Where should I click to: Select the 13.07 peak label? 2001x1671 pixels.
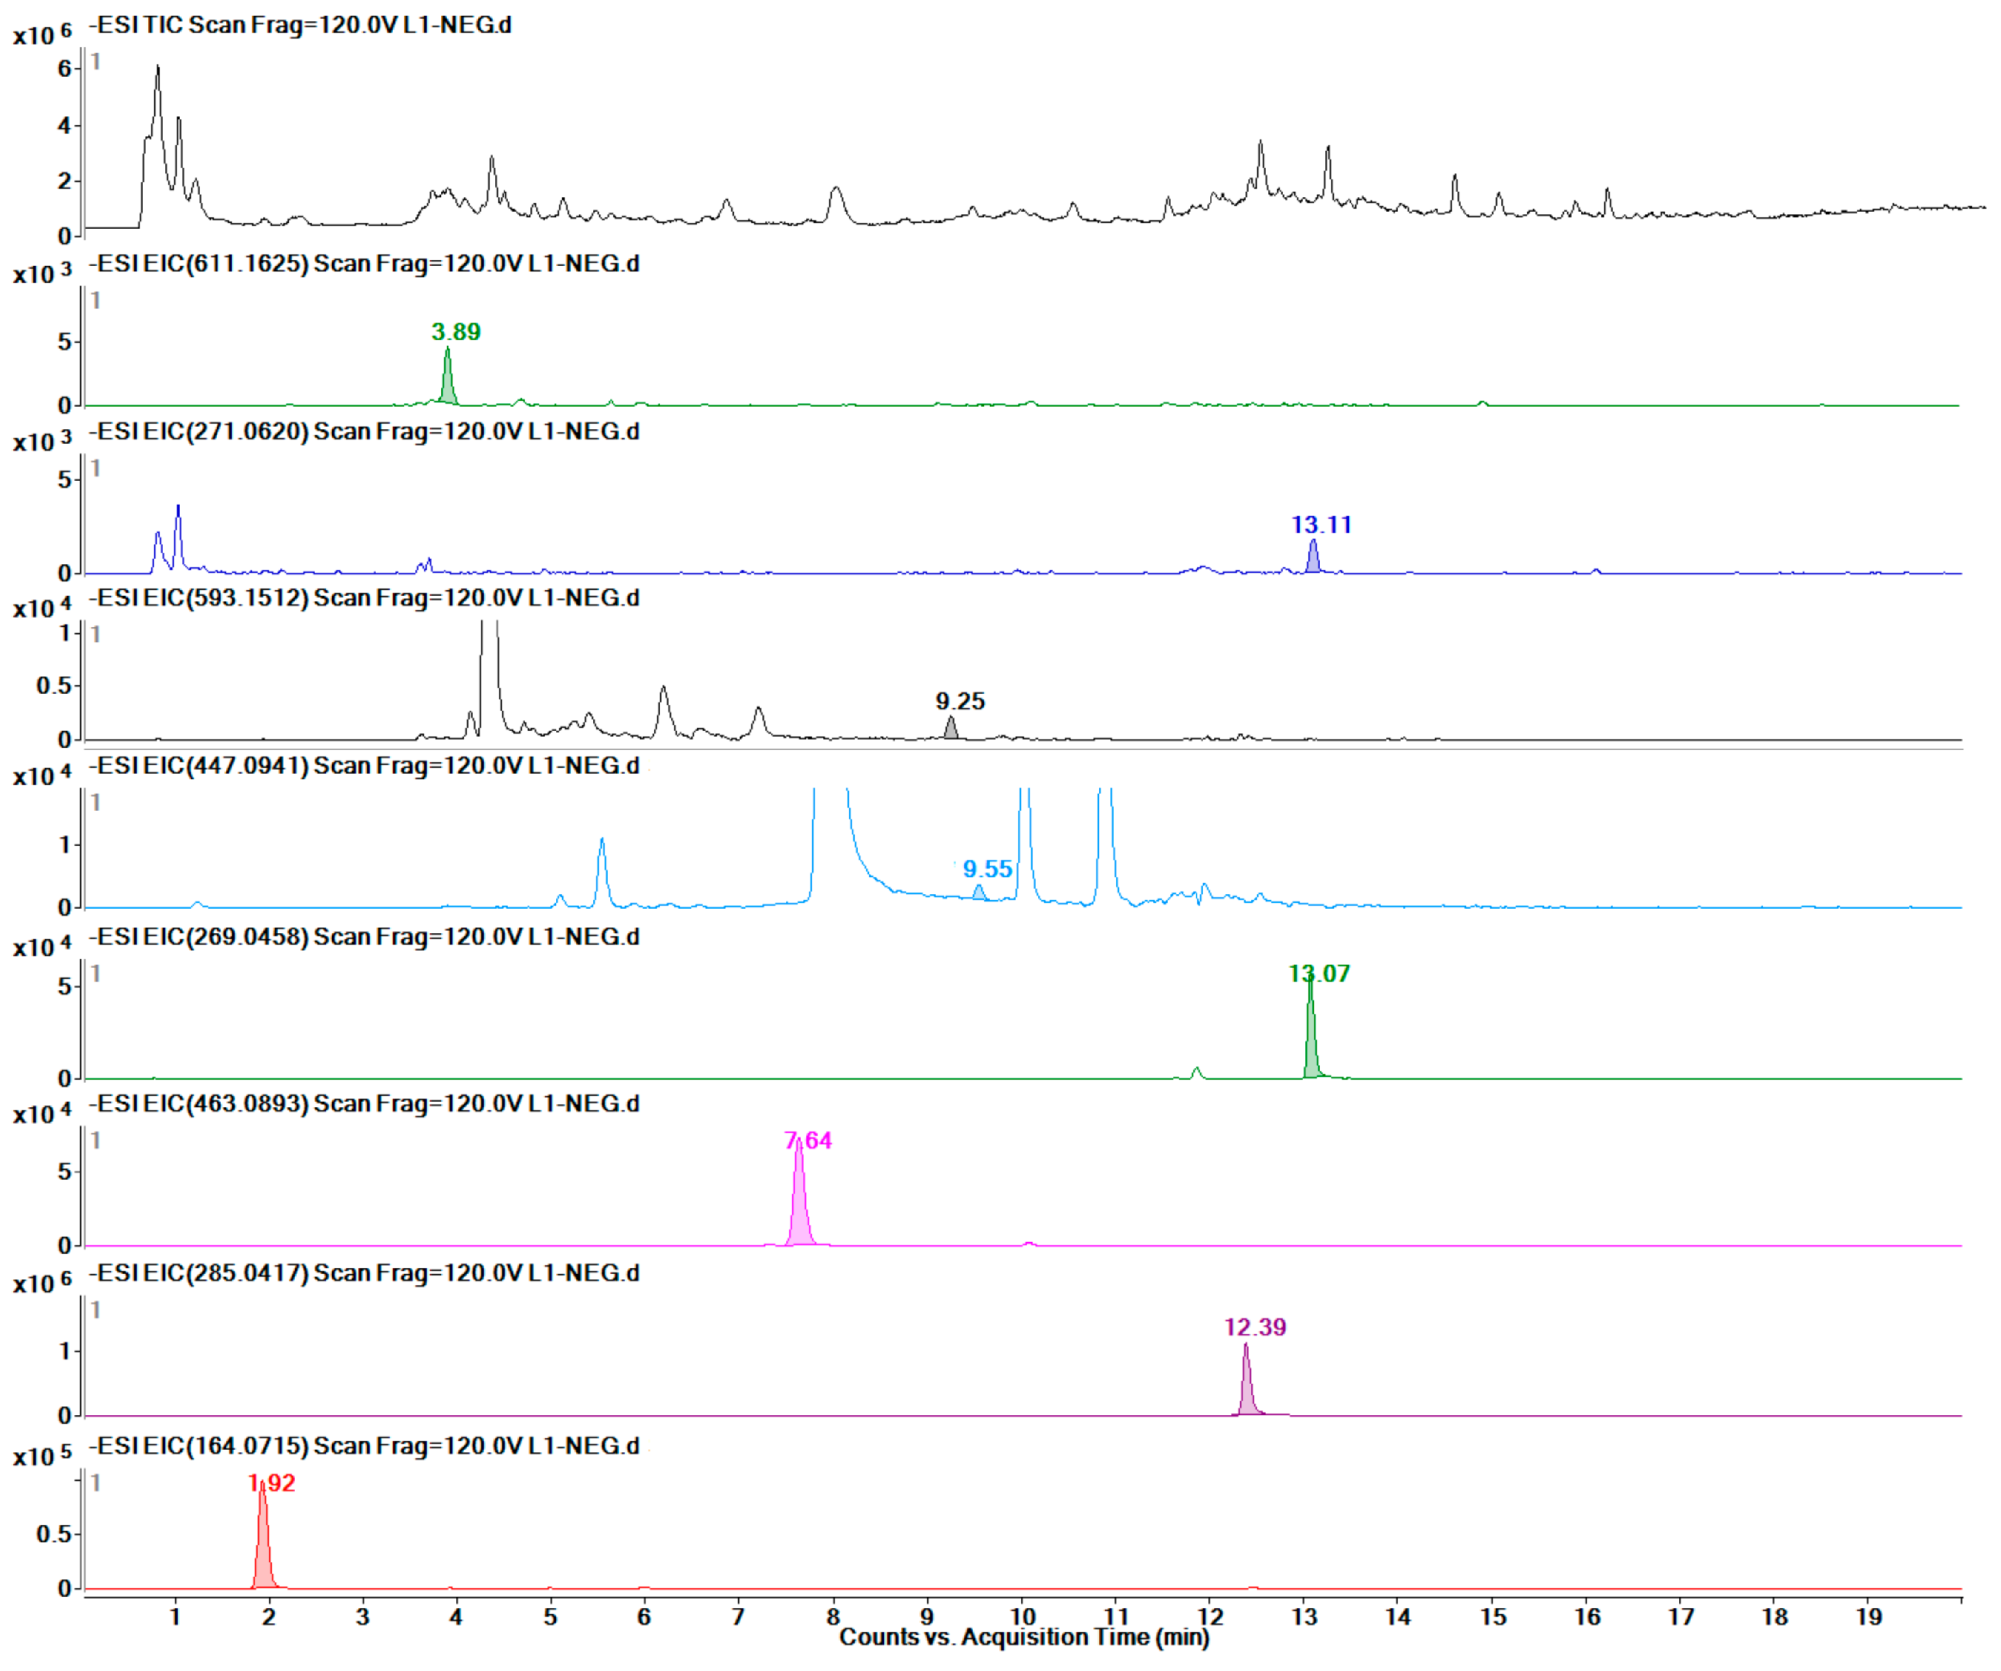[1318, 973]
